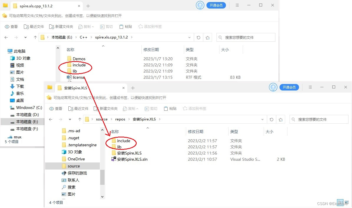Viewport: 352px width, 208px height.
Task: Click 查看 view in the spire.xls.cpp window toolbar
Action: 11,27
